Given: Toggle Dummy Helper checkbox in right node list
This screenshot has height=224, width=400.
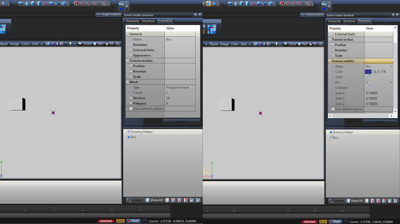Looking at the screenshot, I should (x=331, y=132).
